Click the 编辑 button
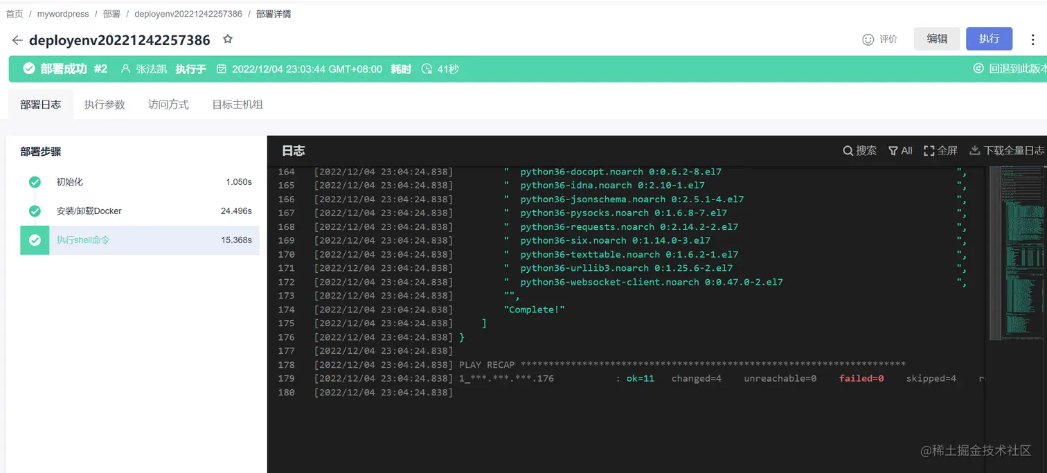The image size is (1047, 473). pyautogui.click(x=937, y=39)
